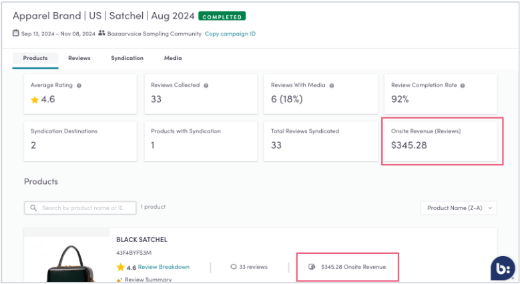Click the campaign title heading
Viewport: 520px width, 284px height.
pos(103,16)
